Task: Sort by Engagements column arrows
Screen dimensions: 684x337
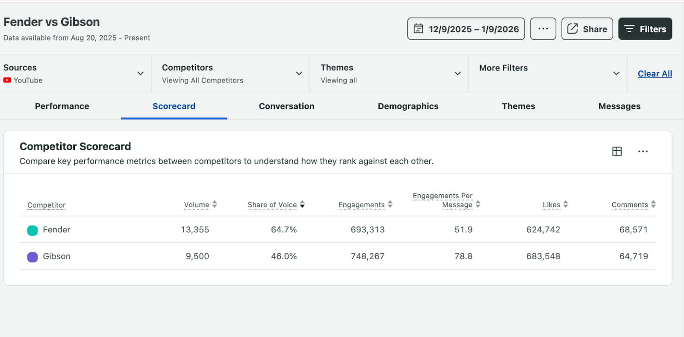Action: [390, 204]
